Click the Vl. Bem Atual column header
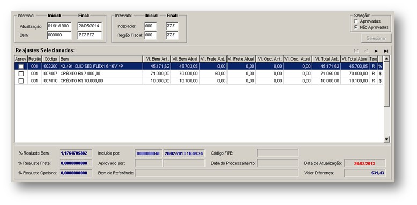417x205 pixels. (185, 58)
